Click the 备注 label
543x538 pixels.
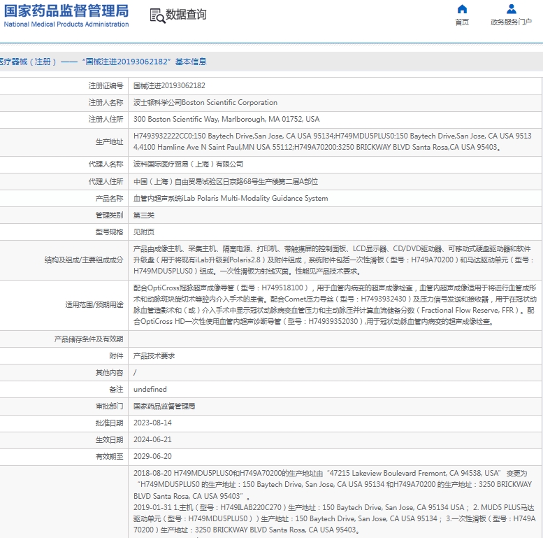116,389
